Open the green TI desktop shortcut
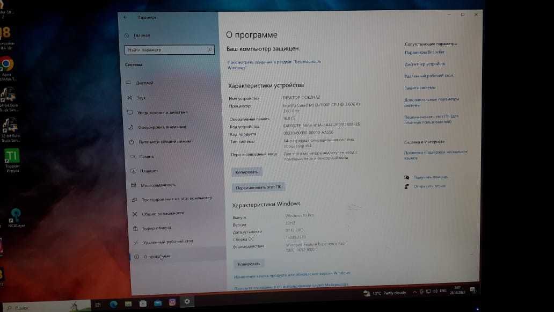The width and height of the screenshot is (554, 312). click(12, 161)
